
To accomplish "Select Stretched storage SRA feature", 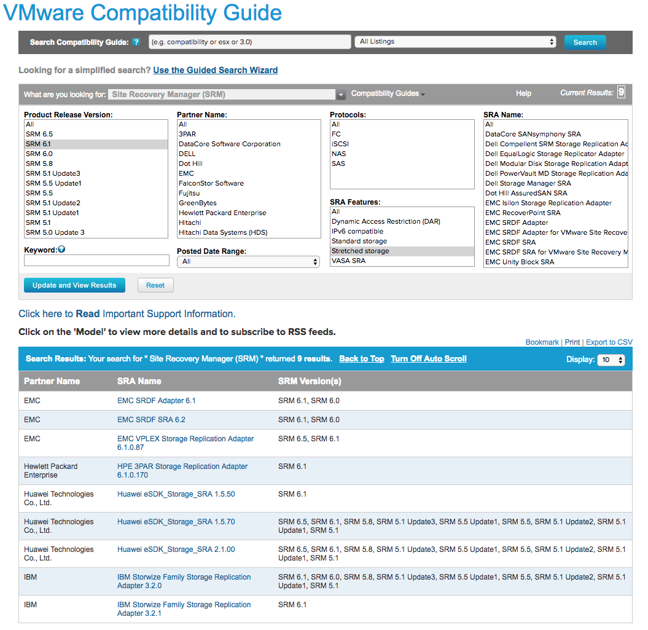I will pyautogui.click(x=402, y=251).
